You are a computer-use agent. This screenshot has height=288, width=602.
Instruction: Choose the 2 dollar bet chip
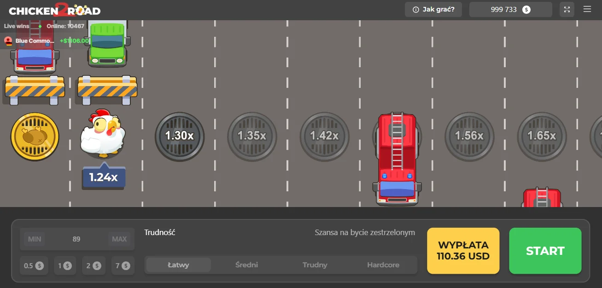(x=94, y=265)
